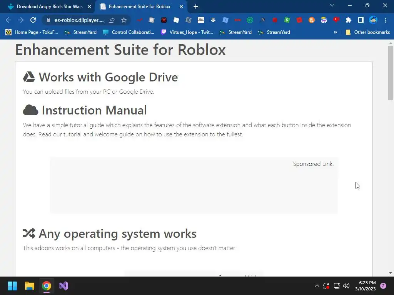Show hidden bookmarks with double chevron

click(x=335, y=32)
